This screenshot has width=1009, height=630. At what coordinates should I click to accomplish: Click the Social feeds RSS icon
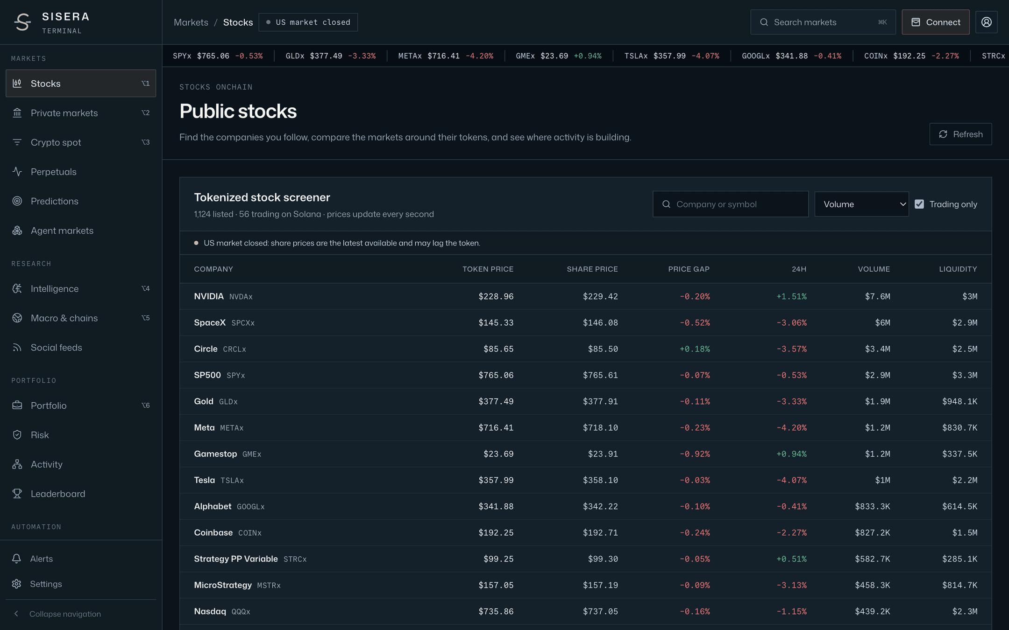point(17,347)
